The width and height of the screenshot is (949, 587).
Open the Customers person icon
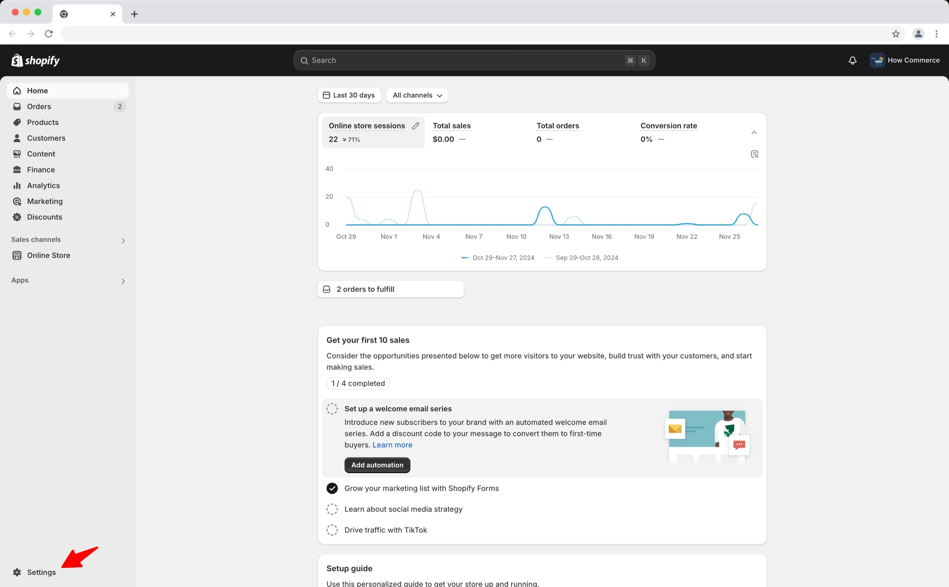(17, 138)
